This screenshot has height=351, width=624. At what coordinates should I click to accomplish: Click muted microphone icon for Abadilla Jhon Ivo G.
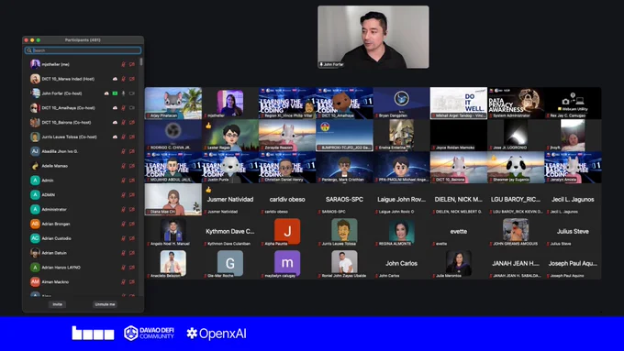pos(123,151)
